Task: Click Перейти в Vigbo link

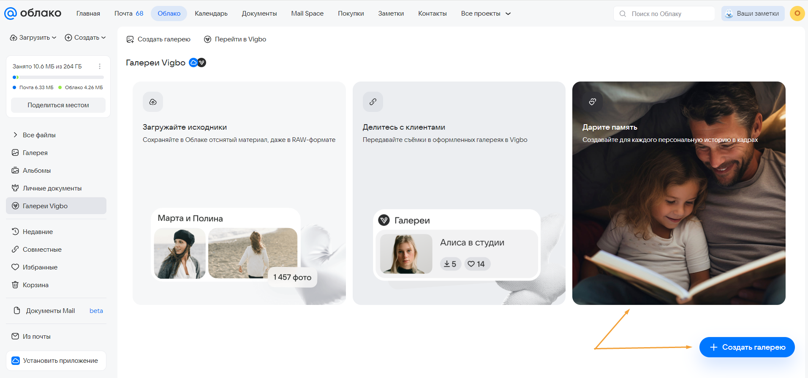Action: point(235,39)
